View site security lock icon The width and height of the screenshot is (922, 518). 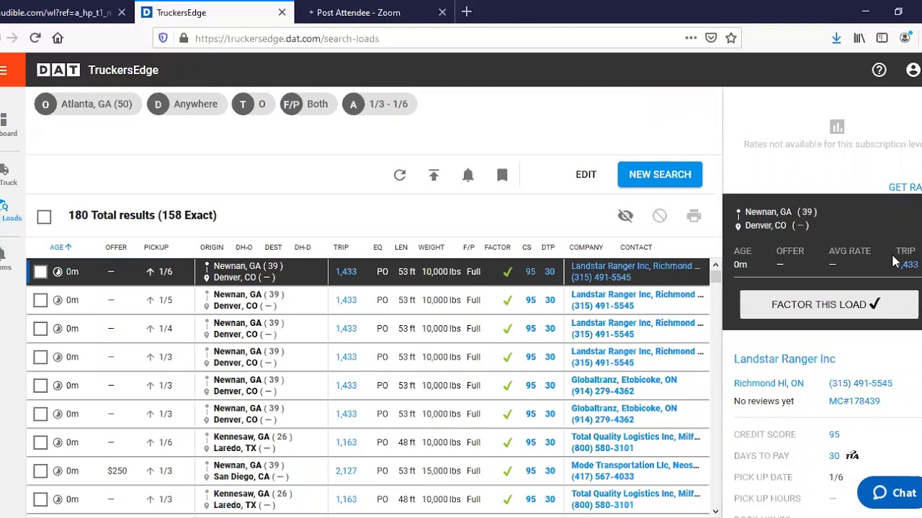[184, 38]
